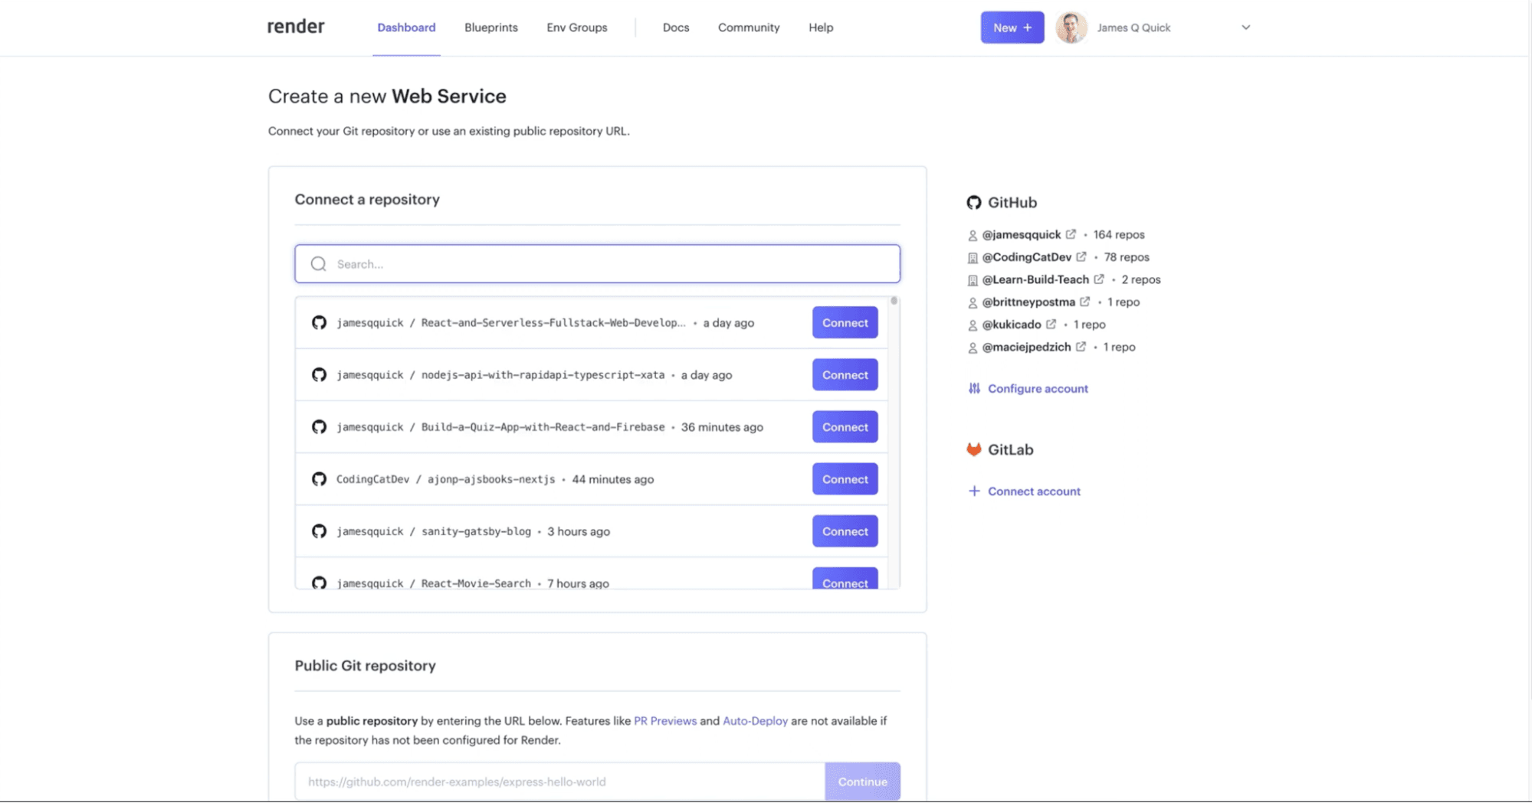Click the render logo
The height and width of the screenshot is (803, 1532).
pos(296,27)
